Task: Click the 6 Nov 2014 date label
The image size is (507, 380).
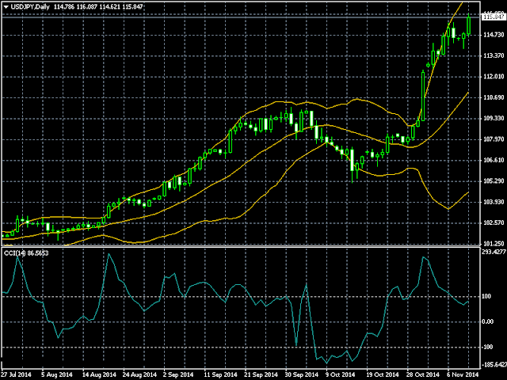Action: click(x=463, y=374)
